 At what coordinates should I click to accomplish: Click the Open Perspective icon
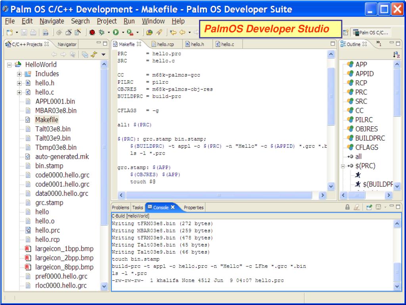pos(346,33)
